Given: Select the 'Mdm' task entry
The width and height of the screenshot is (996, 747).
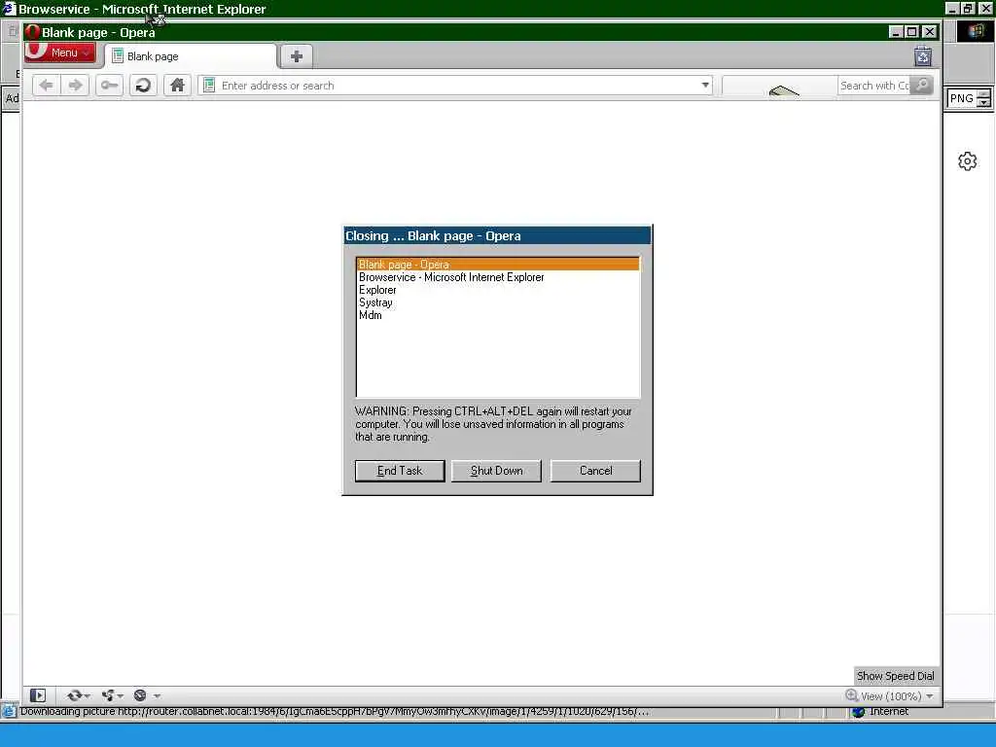Looking at the screenshot, I should (x=498, y=315).
